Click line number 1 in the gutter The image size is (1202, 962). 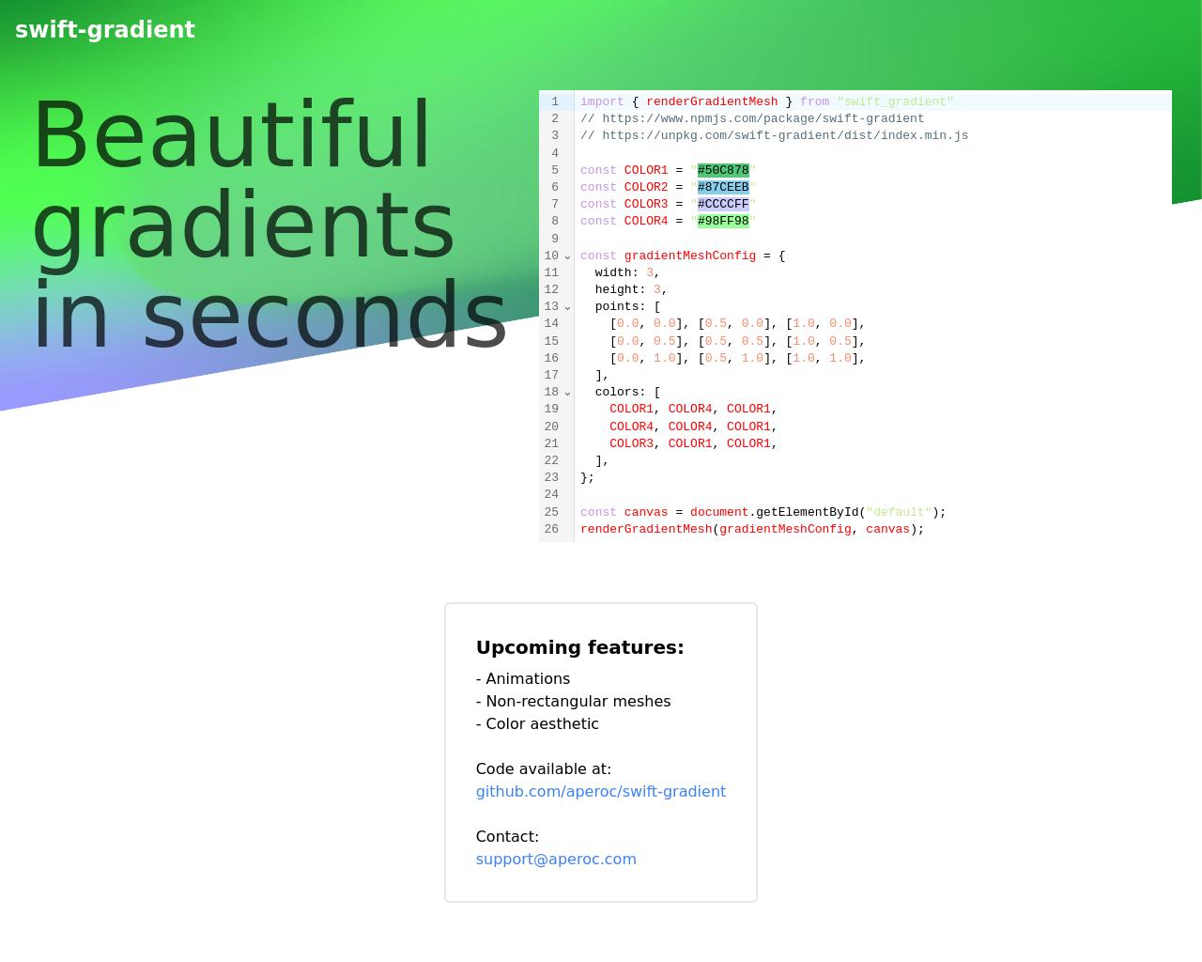[555, 101]
